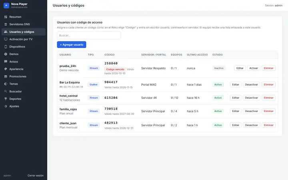
Task: Click Xtream badge for familia_rojas
Action: click(94, 111)
